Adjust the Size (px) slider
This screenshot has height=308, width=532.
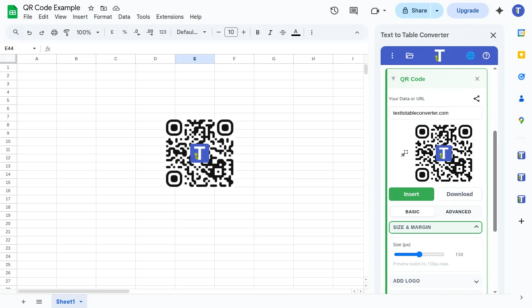[419, 254]
